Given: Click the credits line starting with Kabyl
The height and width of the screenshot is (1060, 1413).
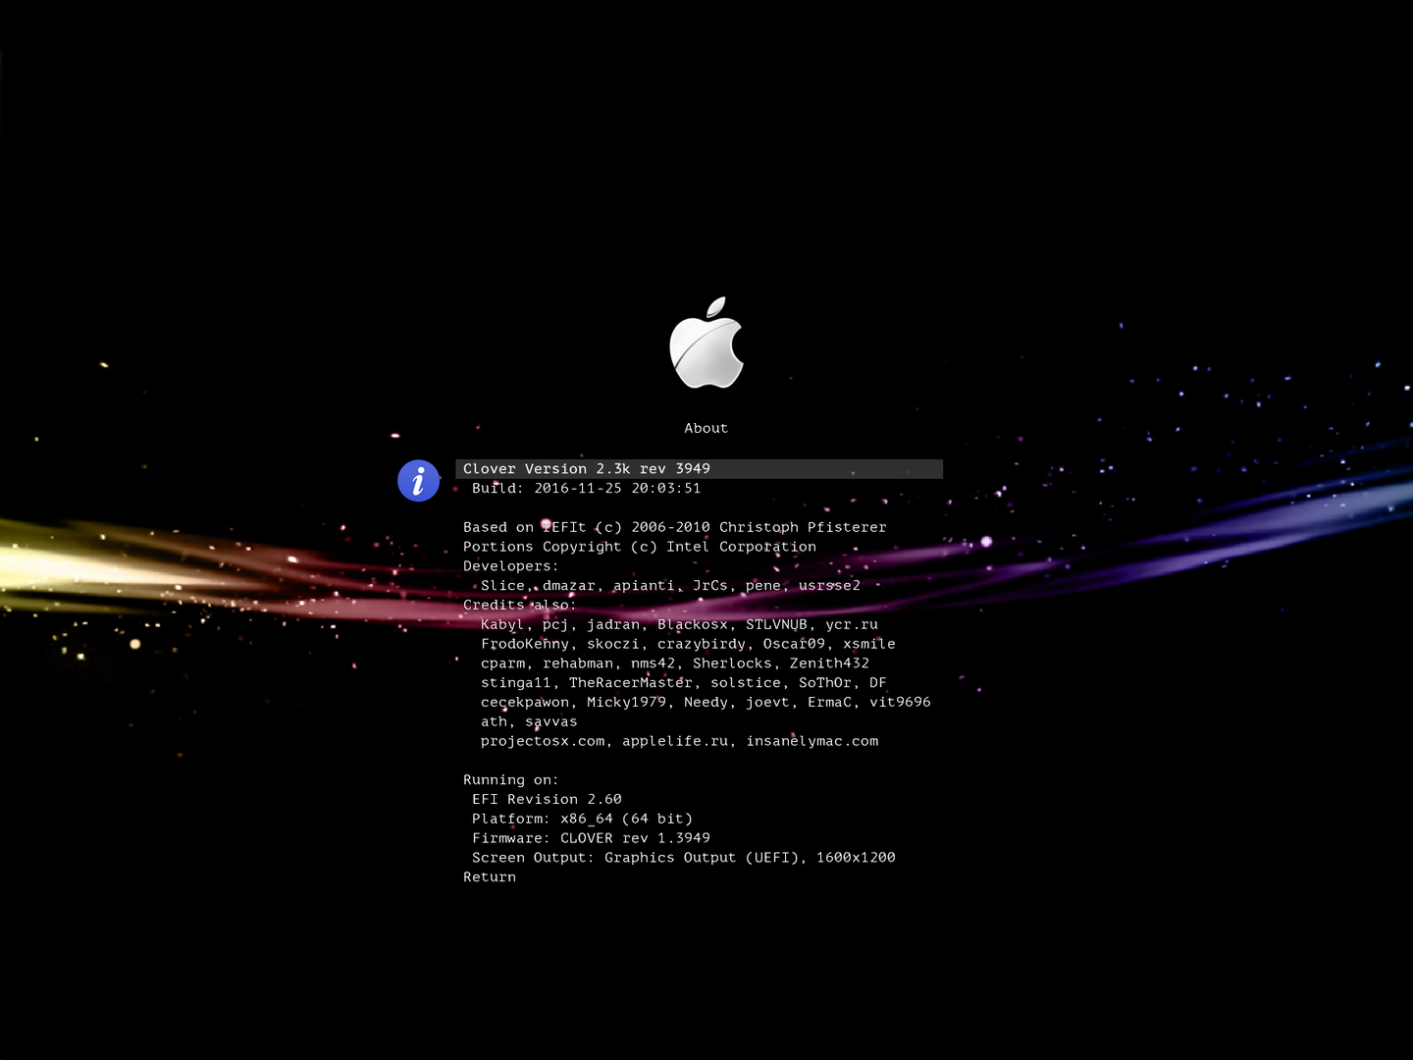Looking at the screenshot, I should point(679,625).
